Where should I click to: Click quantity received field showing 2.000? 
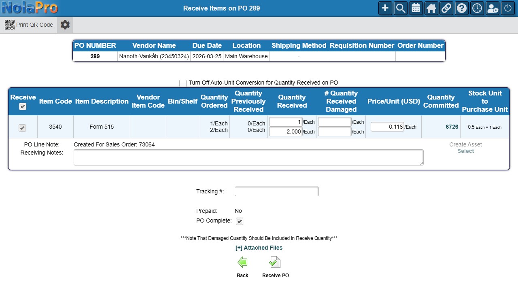(x=286, y=131)
